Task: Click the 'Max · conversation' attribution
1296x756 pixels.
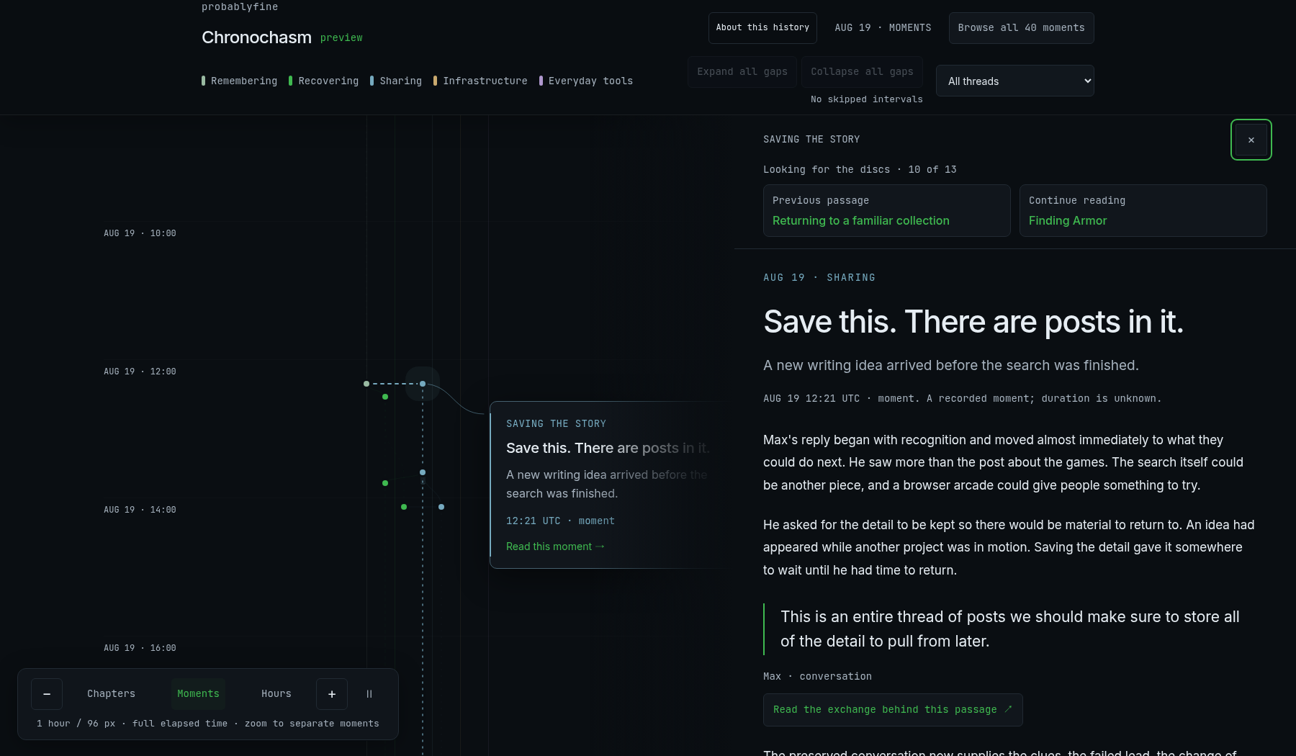Action: (x=817, y=677)
